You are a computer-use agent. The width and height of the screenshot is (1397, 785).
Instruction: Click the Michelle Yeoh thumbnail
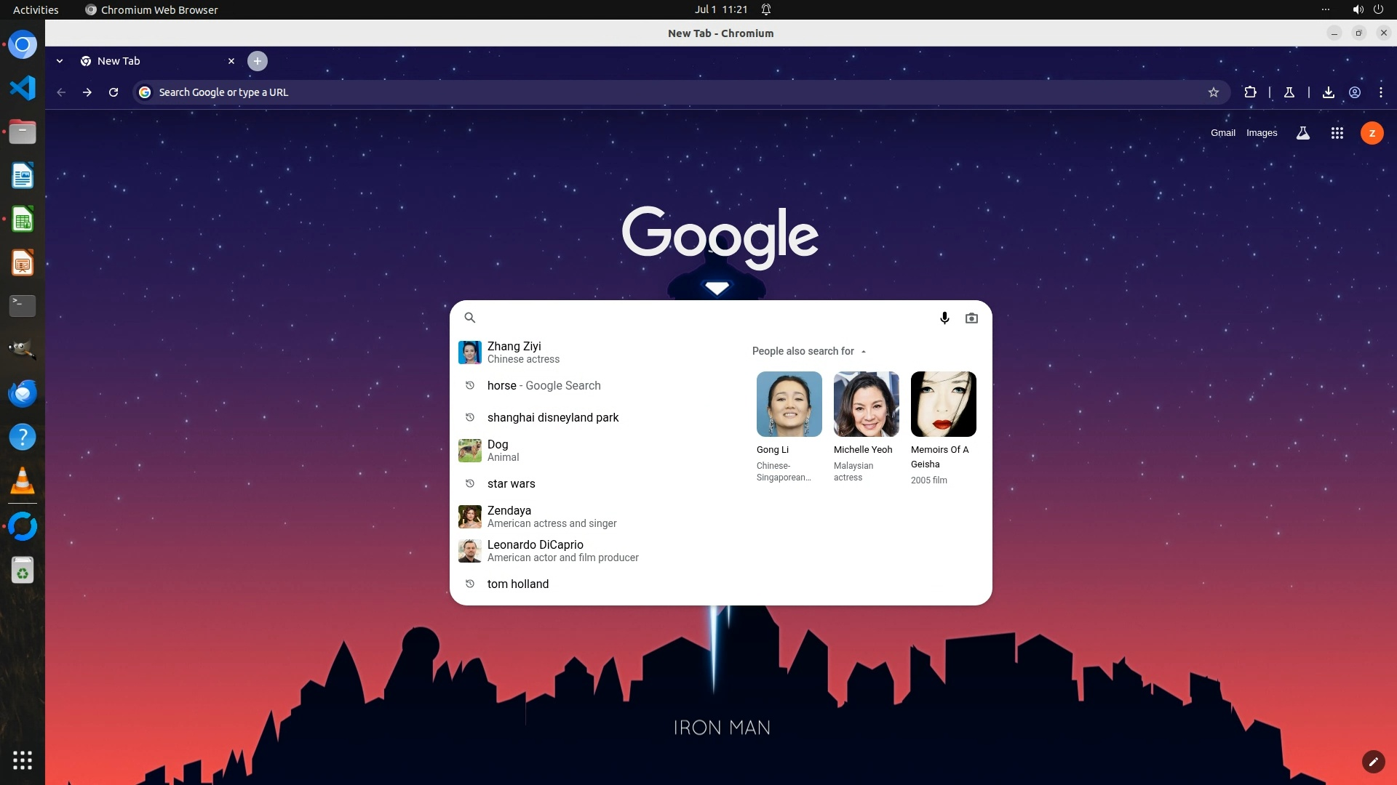point(866,404)
